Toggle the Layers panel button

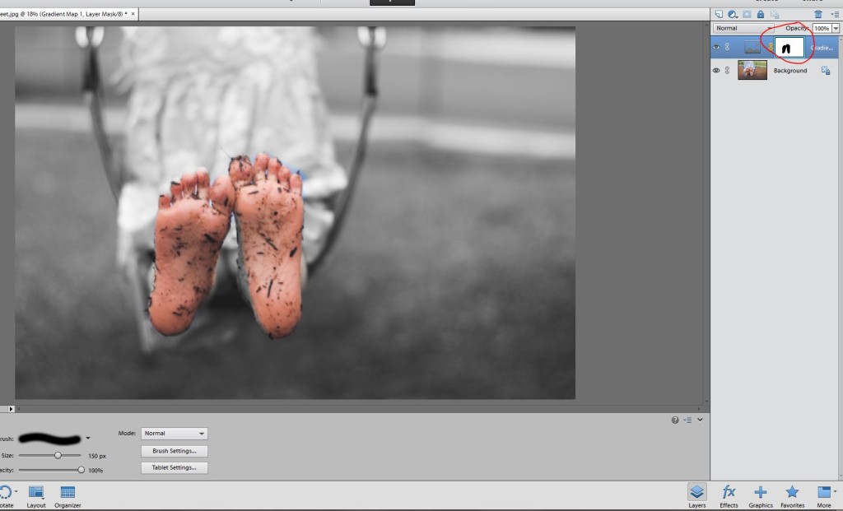point(697,495)
